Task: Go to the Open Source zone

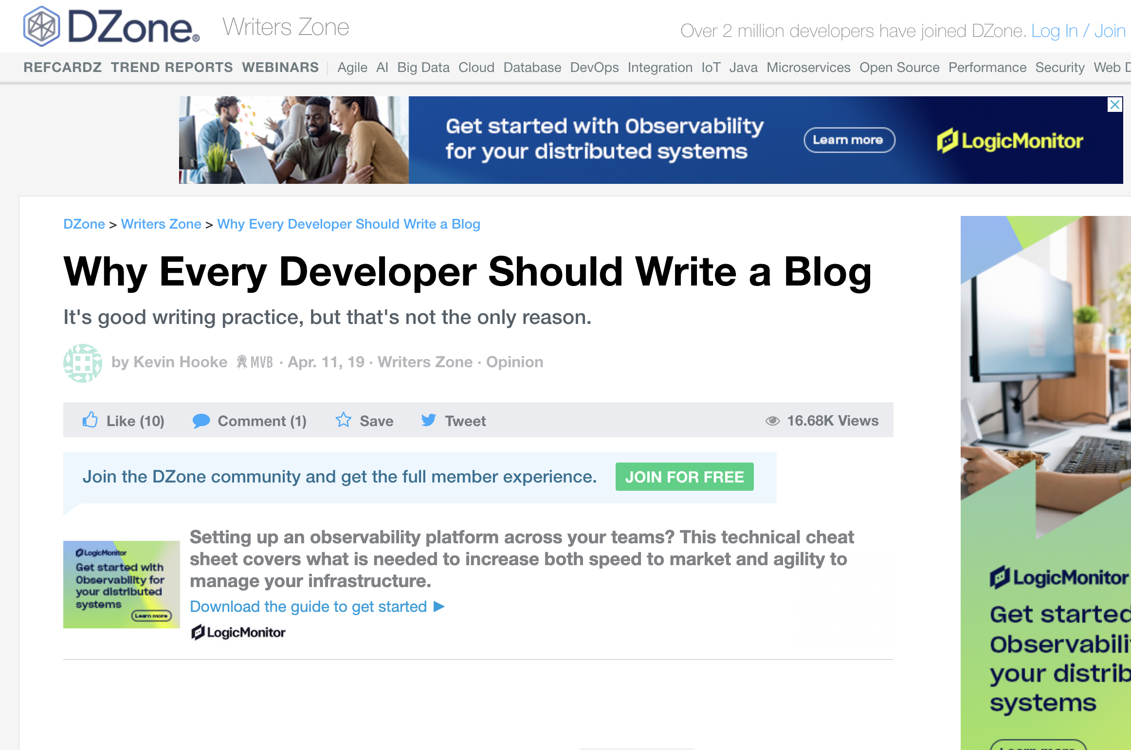Action: click(x=899, y=68)
